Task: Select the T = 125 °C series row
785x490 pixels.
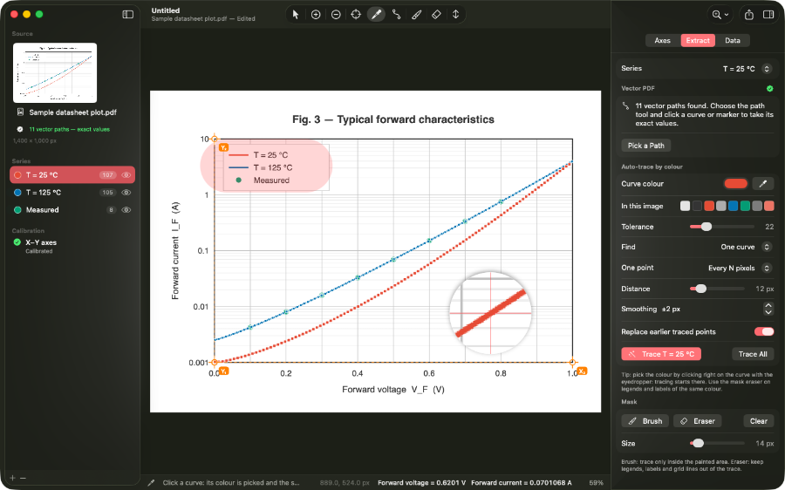Action: tap(72, 193)
